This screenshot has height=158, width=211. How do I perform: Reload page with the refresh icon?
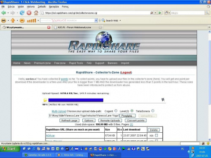click(22, 13)
